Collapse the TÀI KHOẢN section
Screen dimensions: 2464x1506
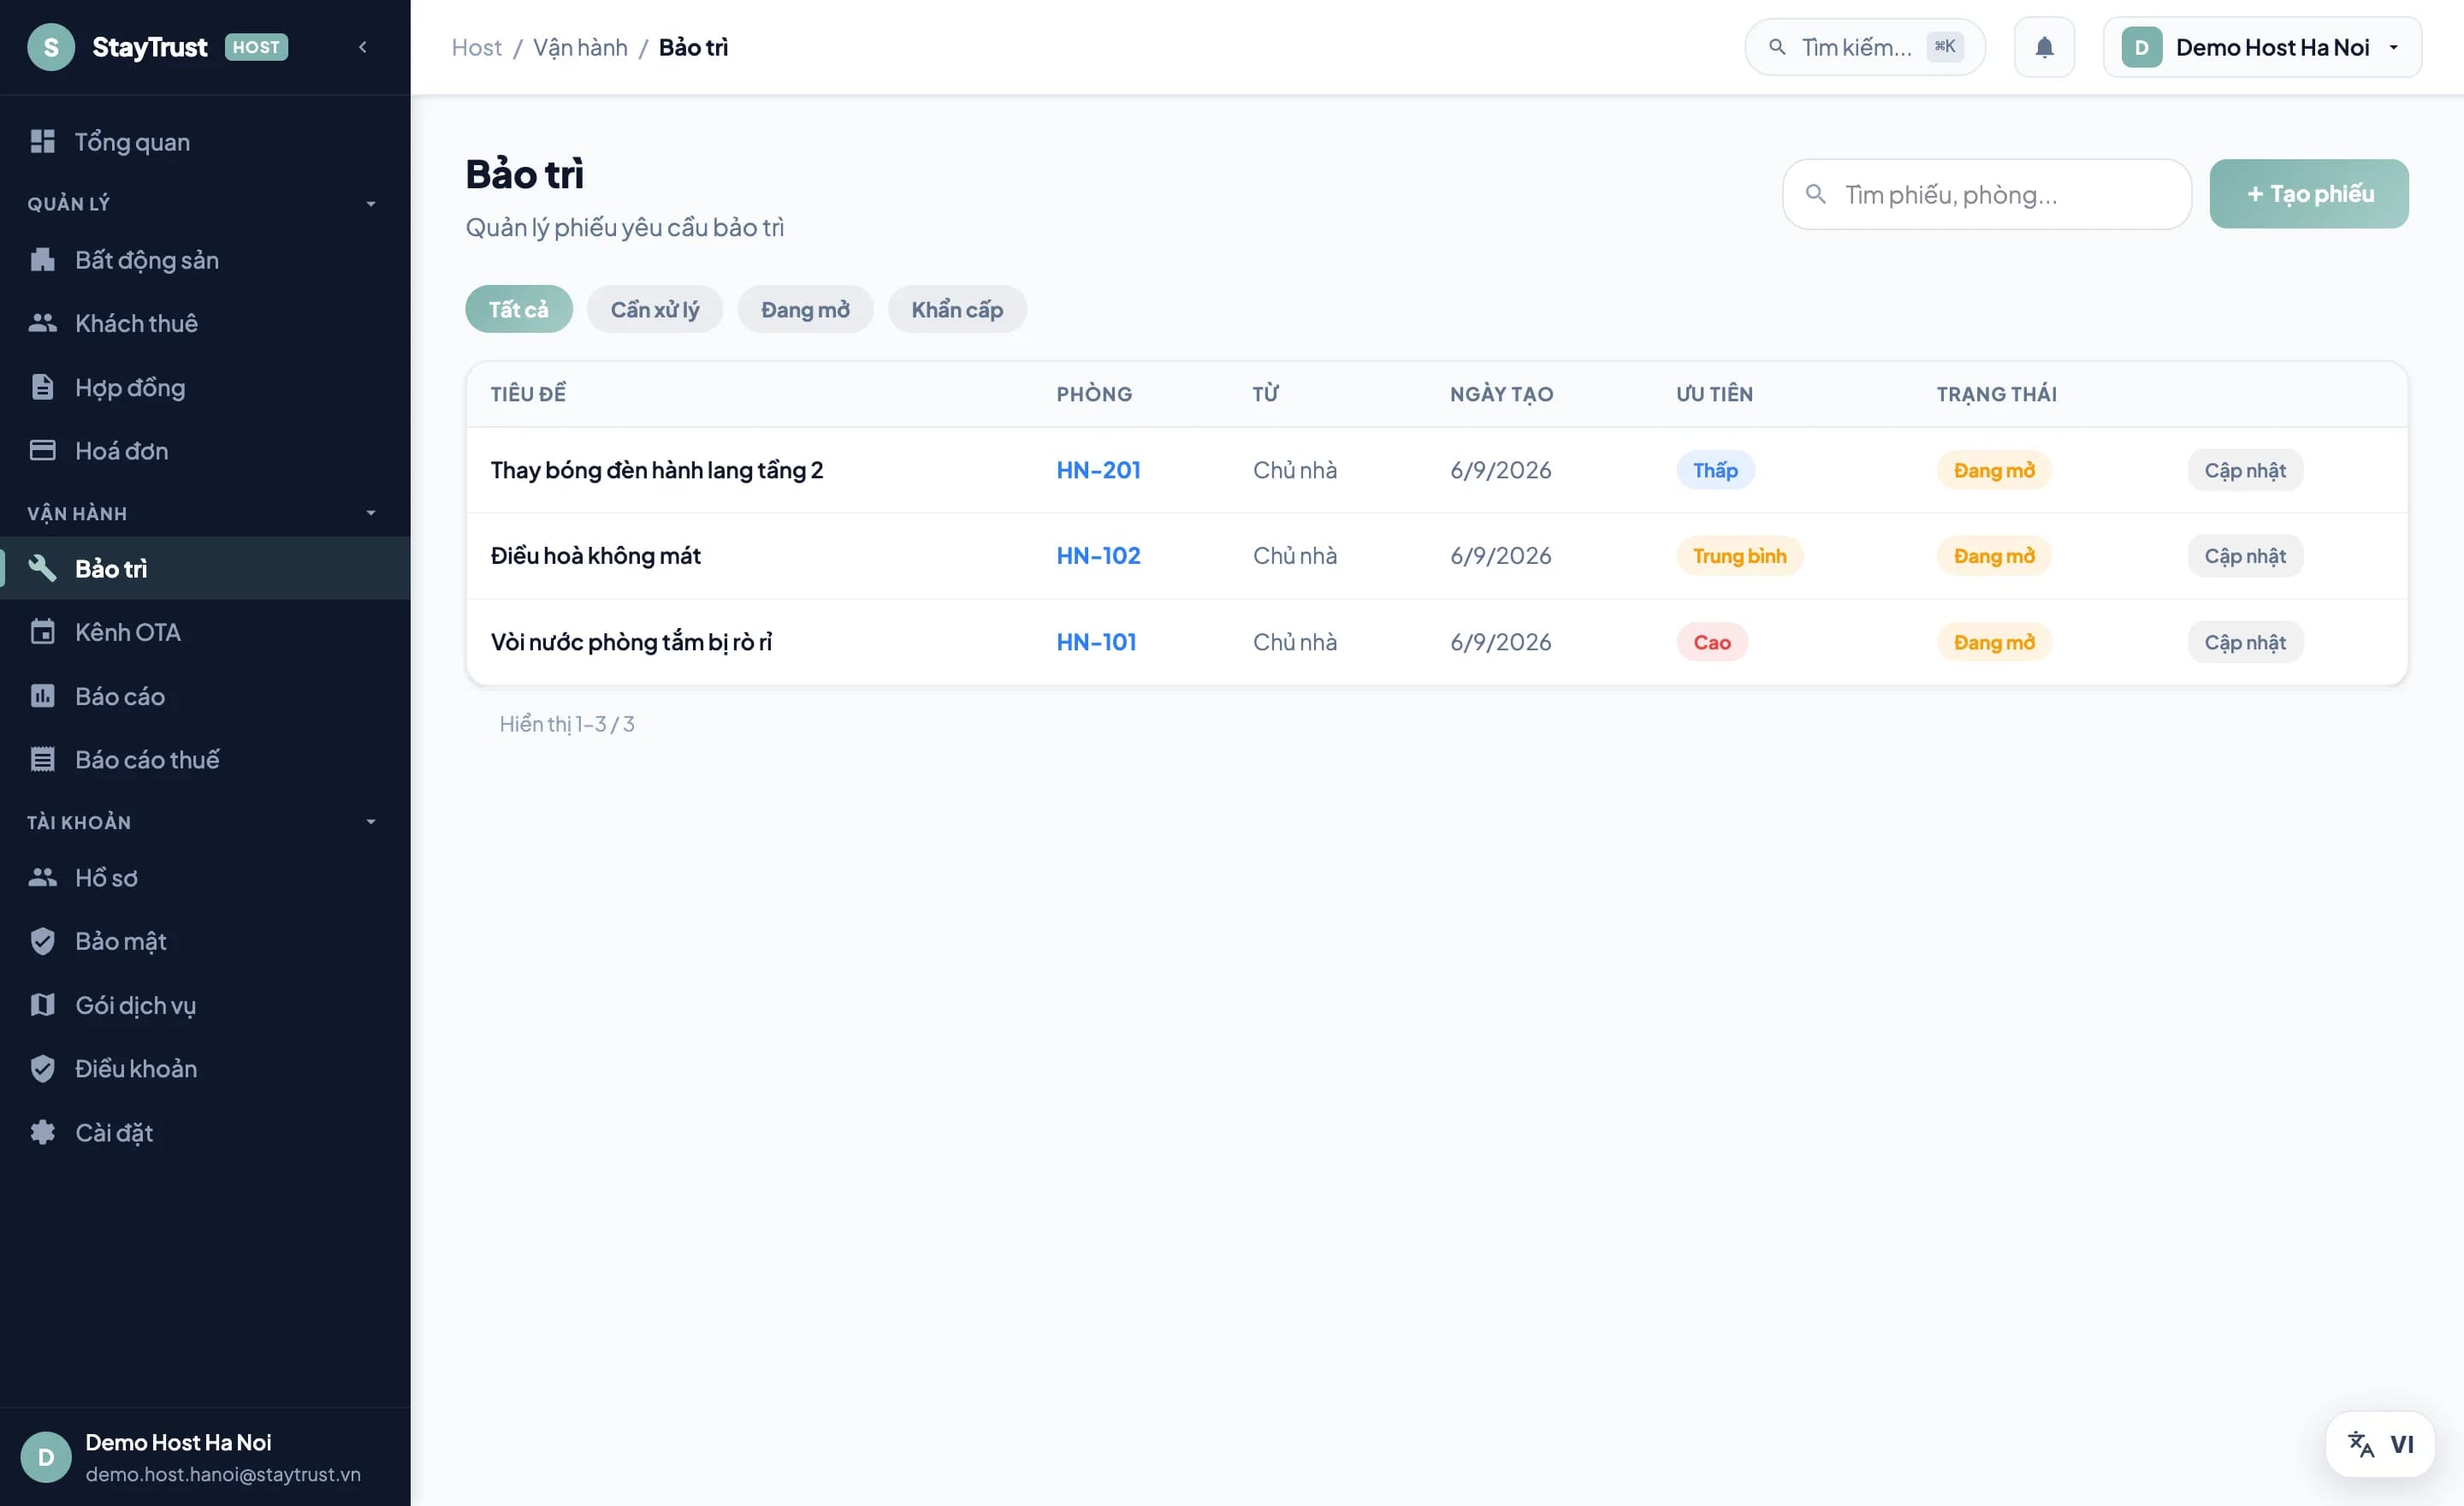[371, 822]
